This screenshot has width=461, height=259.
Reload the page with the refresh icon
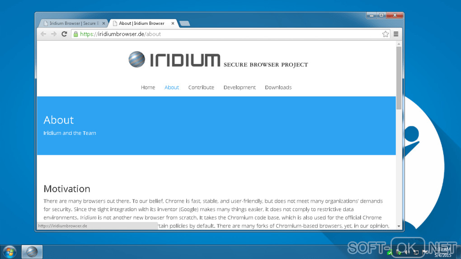click(x=64, y=34)
